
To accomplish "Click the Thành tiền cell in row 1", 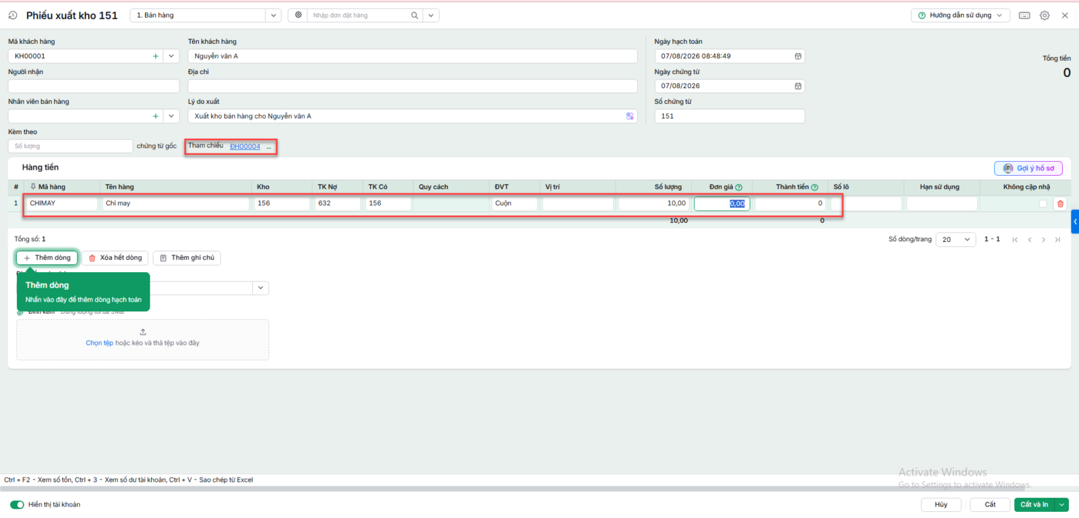I will (x=790, y=203).
